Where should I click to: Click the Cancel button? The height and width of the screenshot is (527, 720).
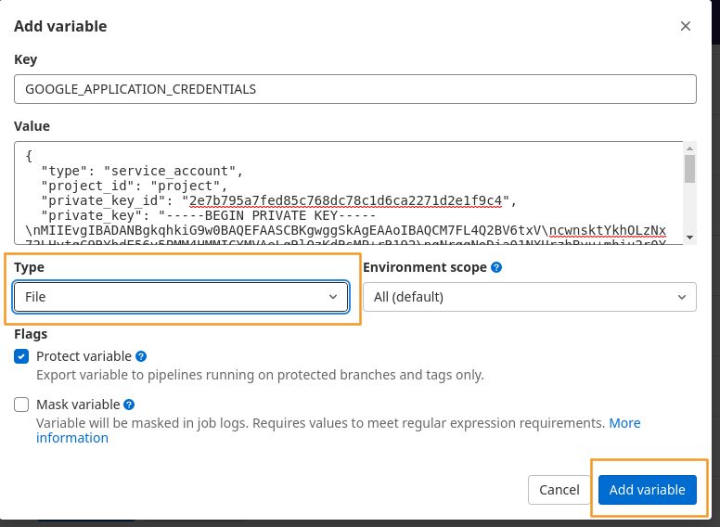559,490
